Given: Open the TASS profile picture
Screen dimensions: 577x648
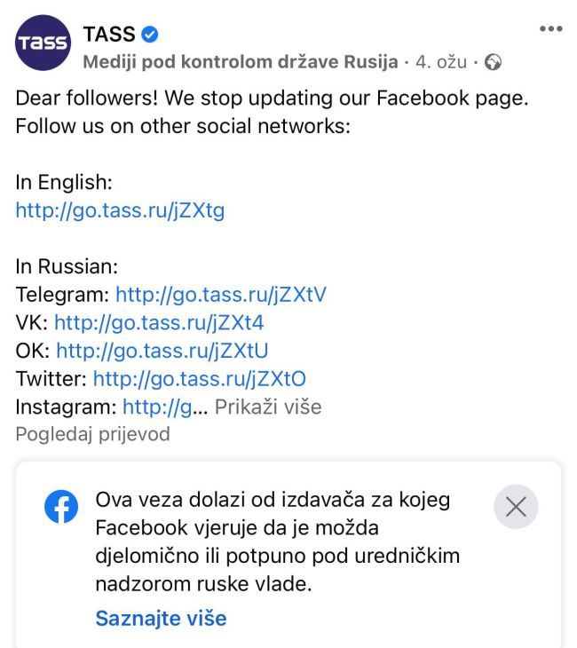Looking at the screenshot, I should tap(42, 43).
